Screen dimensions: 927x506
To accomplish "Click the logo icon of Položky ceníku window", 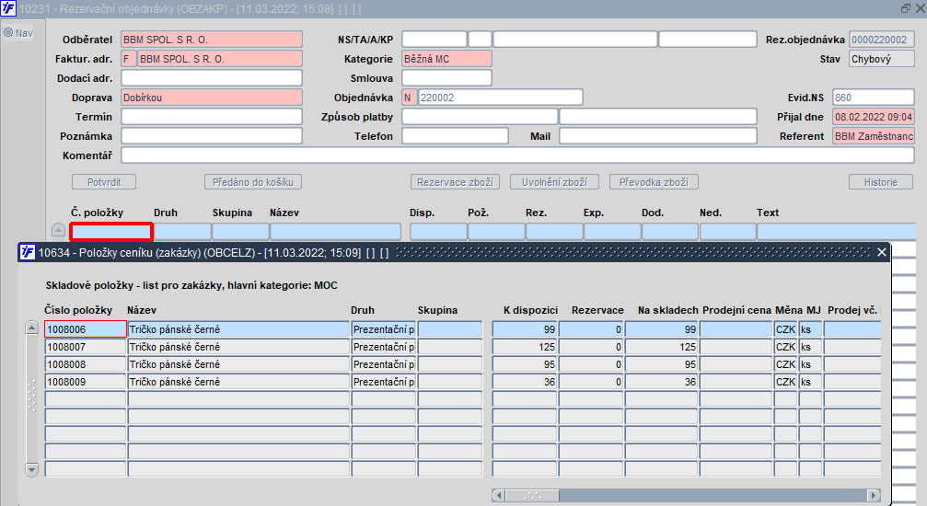I will click(x=28, y=252).
